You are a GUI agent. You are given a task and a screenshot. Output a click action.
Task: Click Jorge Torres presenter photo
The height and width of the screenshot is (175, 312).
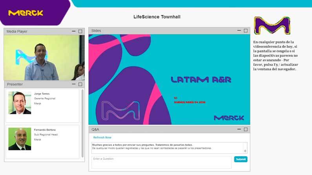(x=20, y=103)
